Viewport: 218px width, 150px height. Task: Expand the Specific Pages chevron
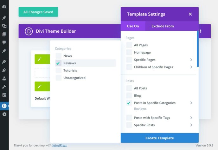click(191, 60)
